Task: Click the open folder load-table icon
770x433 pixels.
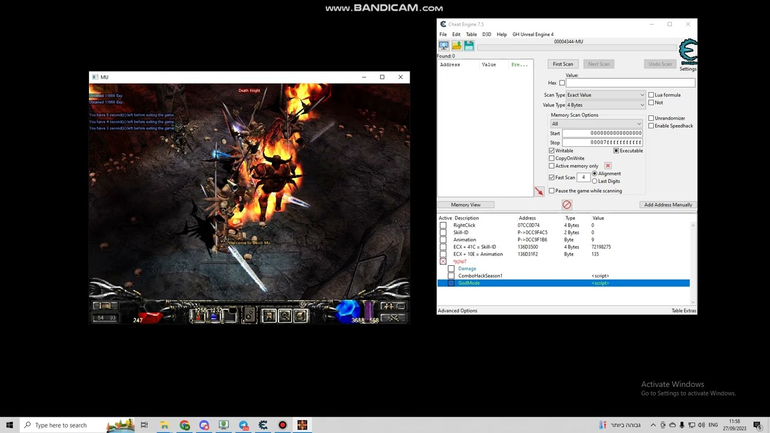Action: pyautogui.click(x=457, y=46)
